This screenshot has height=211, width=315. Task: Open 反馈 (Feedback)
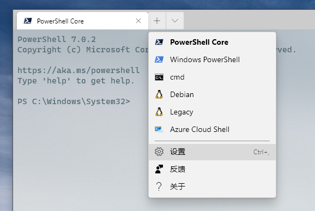[x=212, y=169]
